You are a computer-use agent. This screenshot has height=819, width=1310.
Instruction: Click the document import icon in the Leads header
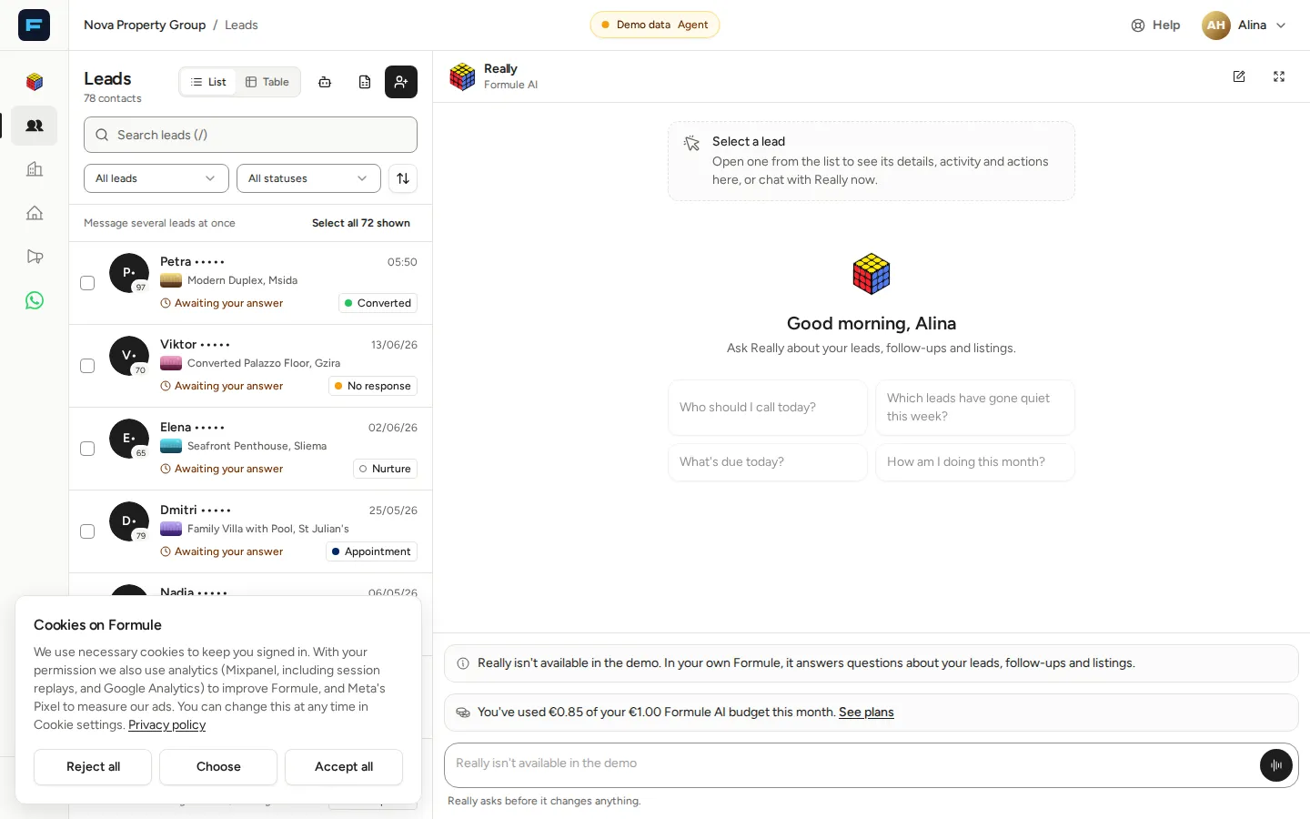tap(365, 82)
